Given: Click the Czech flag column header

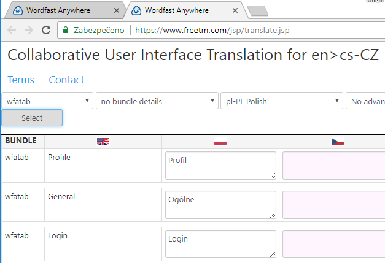Looking at the screenshot, I should point(338,142).
